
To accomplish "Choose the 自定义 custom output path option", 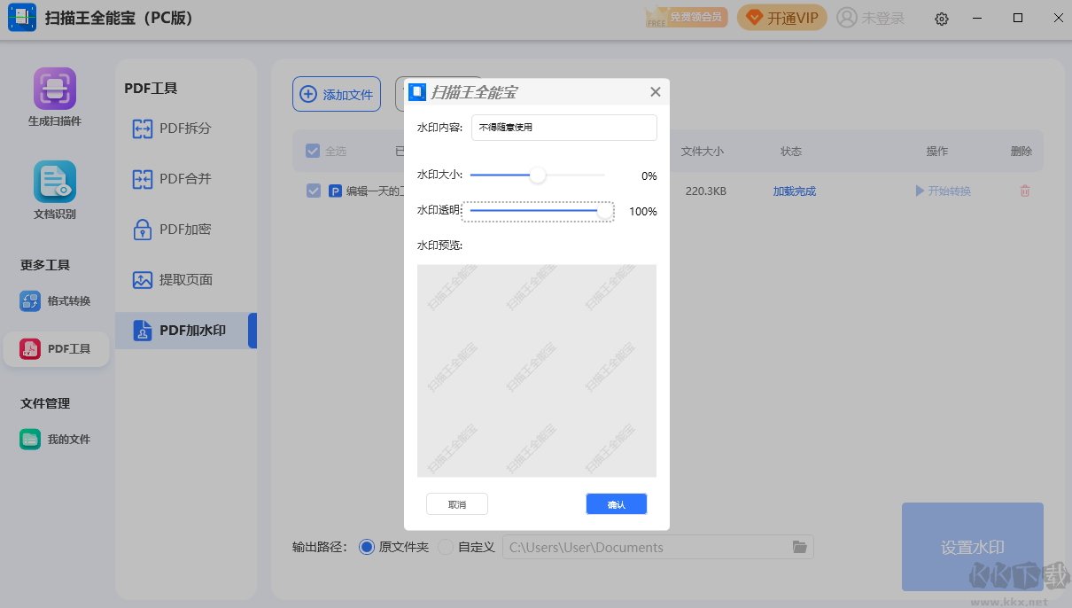I will [x=446, y=547].
